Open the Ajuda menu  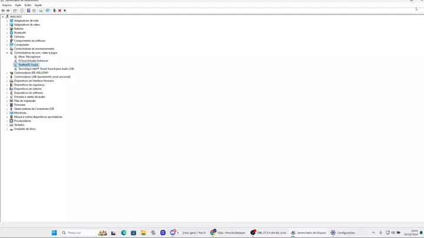[38, 5]
